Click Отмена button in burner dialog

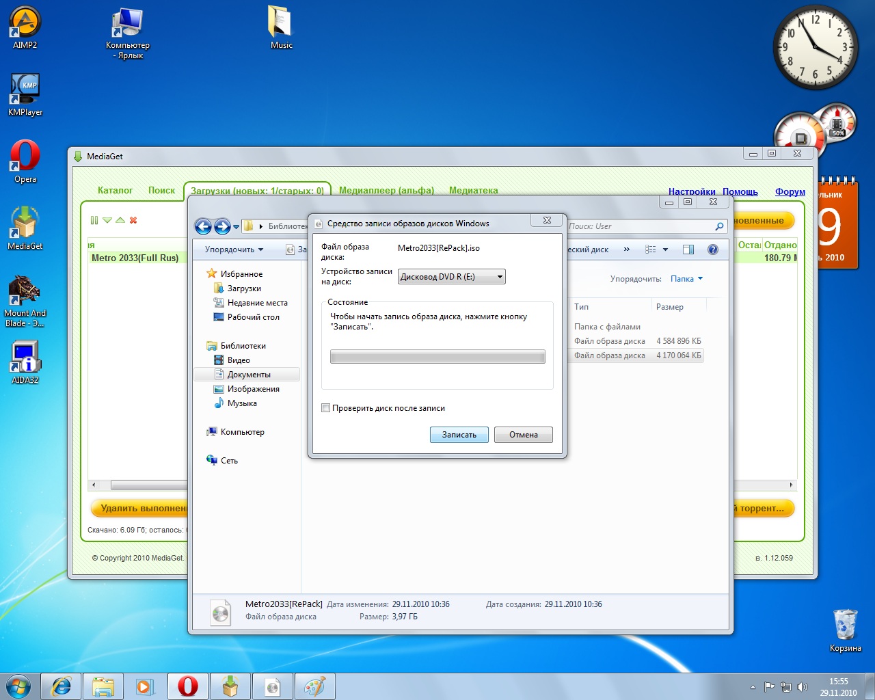click(x=524, y=435)
